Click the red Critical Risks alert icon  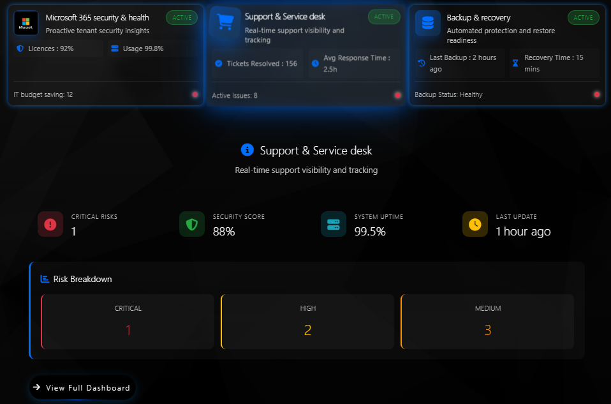50,224
